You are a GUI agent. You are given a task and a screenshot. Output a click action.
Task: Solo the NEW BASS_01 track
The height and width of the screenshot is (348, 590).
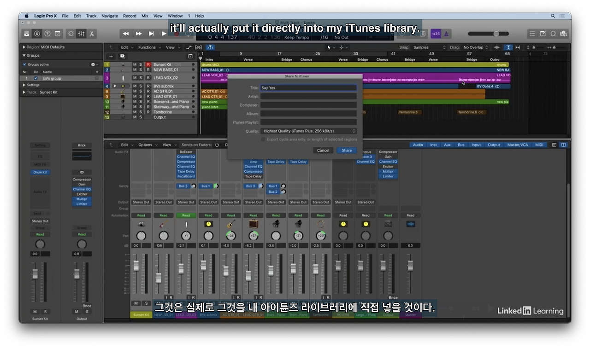(x=141, y=70)
